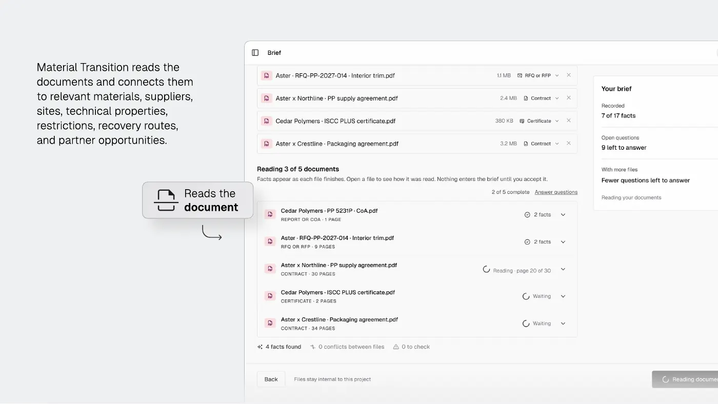The width and height of the screenshot is (718, 404).
Task: Remove the 380 KB ISCC PLUS certificate upload
Action: [569, 120]
